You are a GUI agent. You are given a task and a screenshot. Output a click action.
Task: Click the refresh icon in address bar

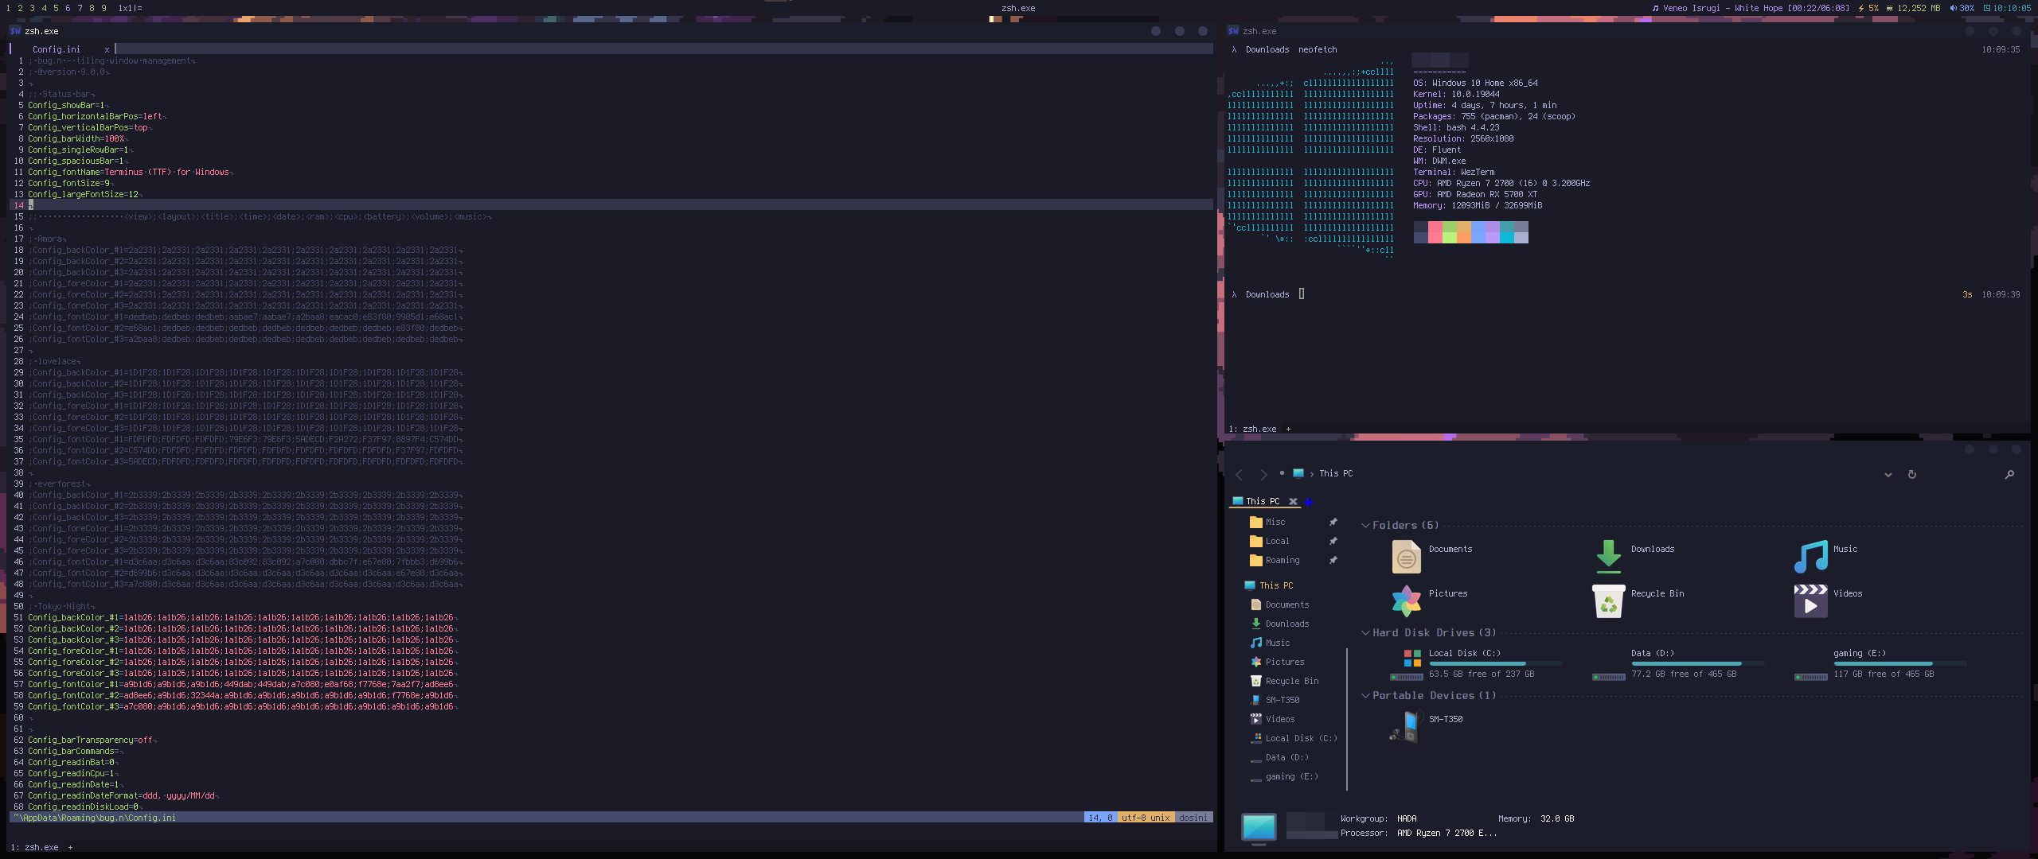(1911, 474)
